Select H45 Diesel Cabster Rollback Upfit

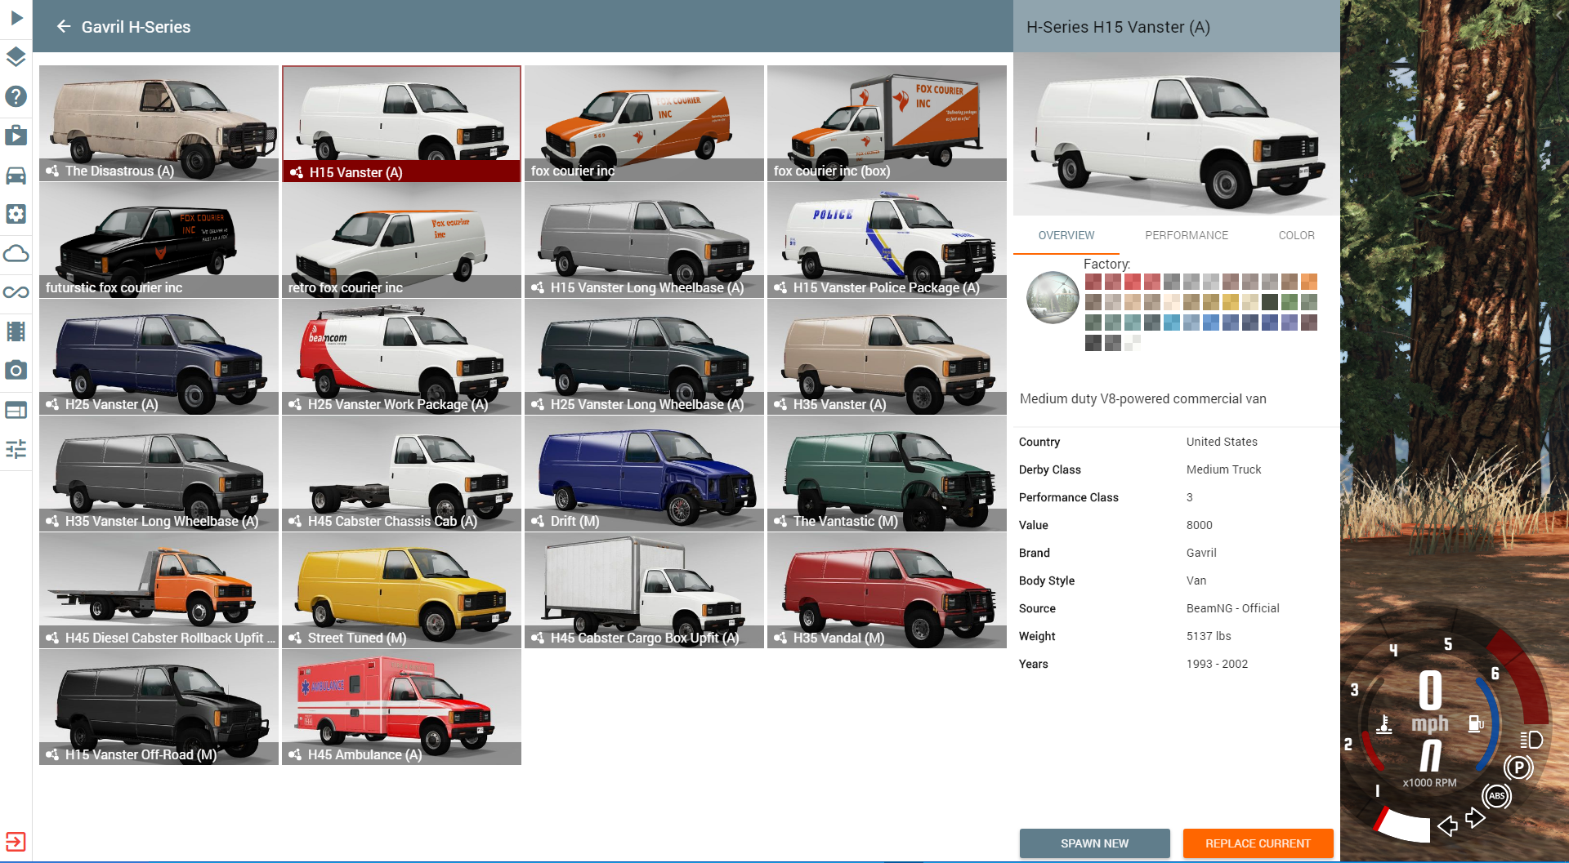(159, 590)
